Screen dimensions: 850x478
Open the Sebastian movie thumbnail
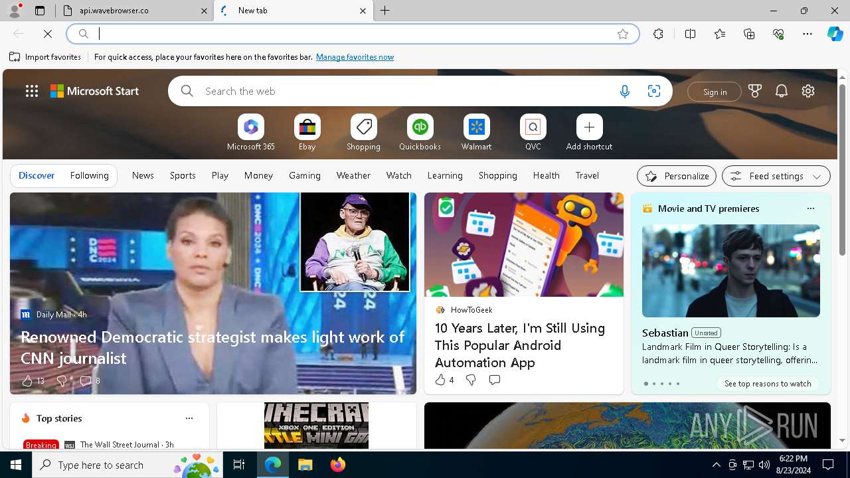(731, 271)
